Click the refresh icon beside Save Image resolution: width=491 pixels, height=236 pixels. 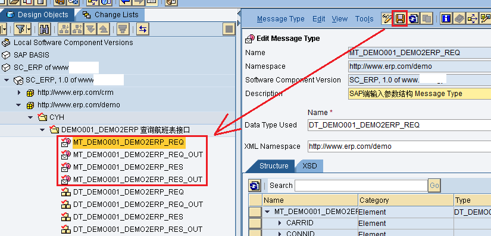[414, 19]
